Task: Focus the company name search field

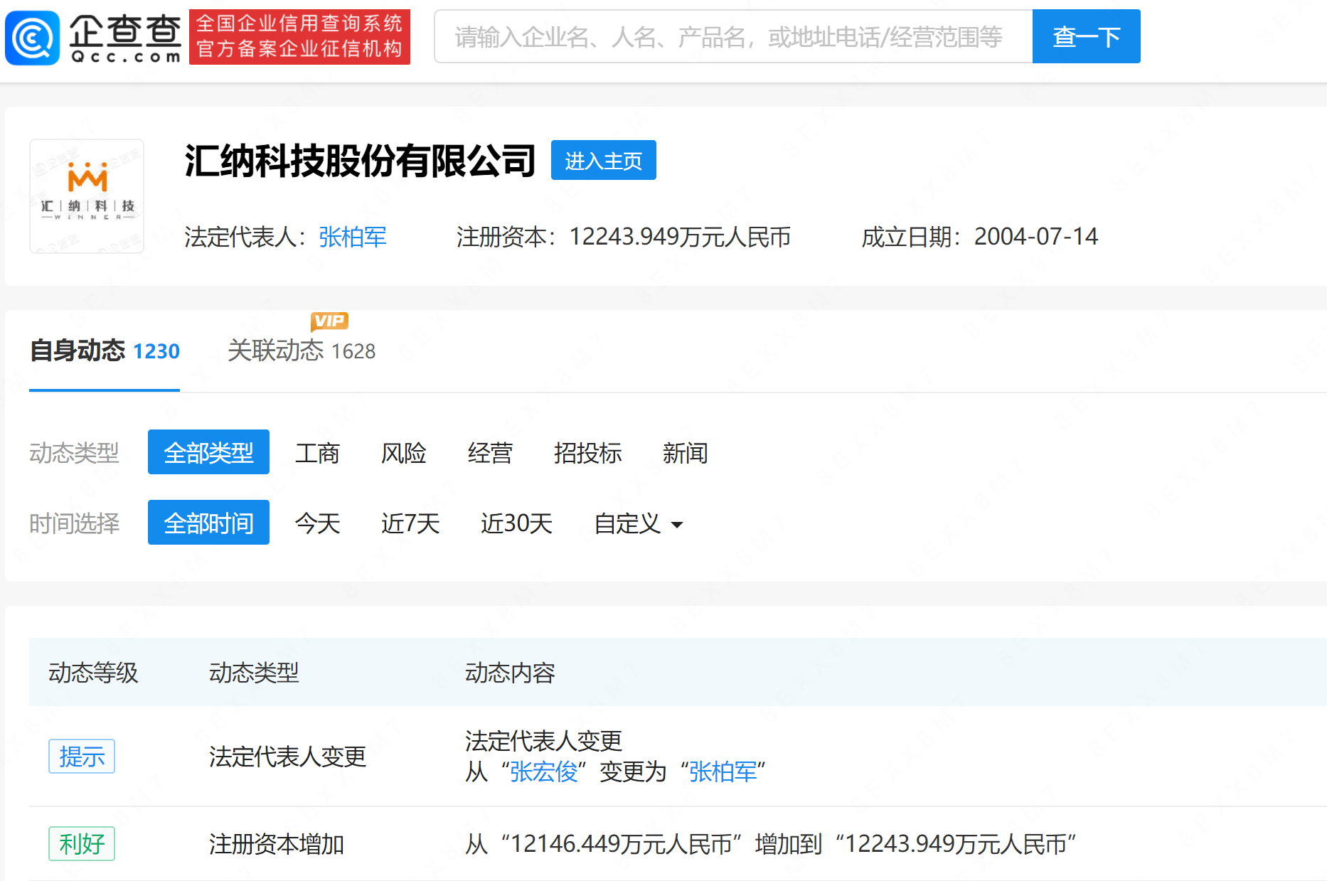Action: [732, 37]
